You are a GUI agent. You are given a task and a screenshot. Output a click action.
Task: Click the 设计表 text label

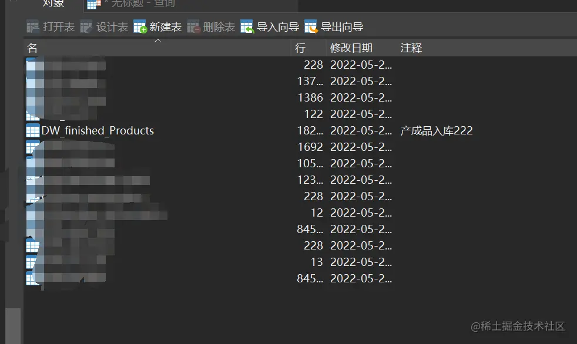tap(112, 27)
